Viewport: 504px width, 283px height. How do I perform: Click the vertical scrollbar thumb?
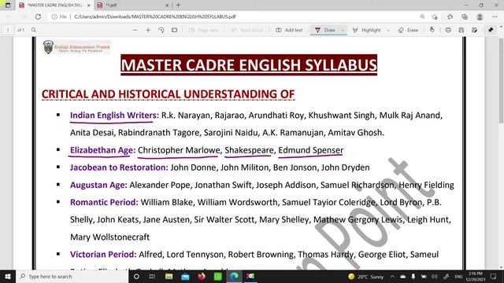pos(501,80)
